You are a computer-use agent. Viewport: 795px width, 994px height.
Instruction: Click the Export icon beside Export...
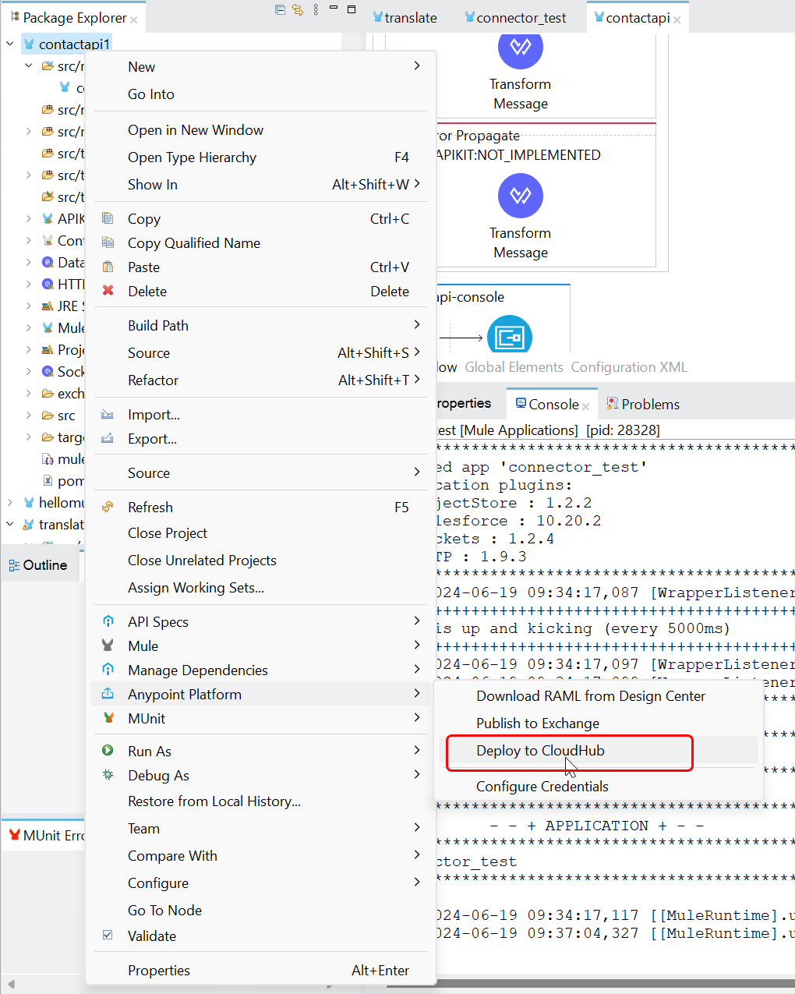coord(109,439)
